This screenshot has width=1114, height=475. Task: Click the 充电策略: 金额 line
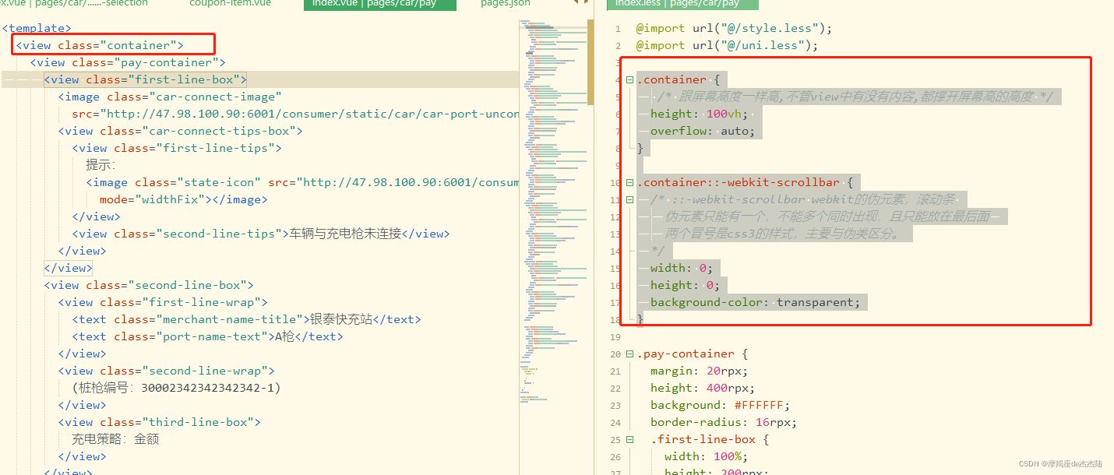coord(116,439)
